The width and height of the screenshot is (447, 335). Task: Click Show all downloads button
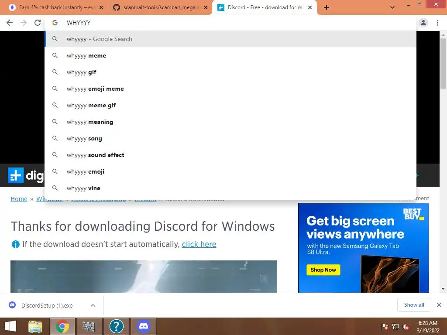[414, 305]
